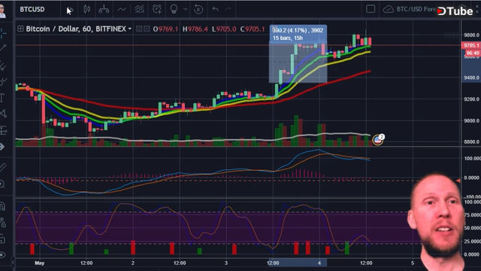Viewport: 481px width, 271px height.
Task: Select the trend line drawing tool
Action: click(3, 47)
